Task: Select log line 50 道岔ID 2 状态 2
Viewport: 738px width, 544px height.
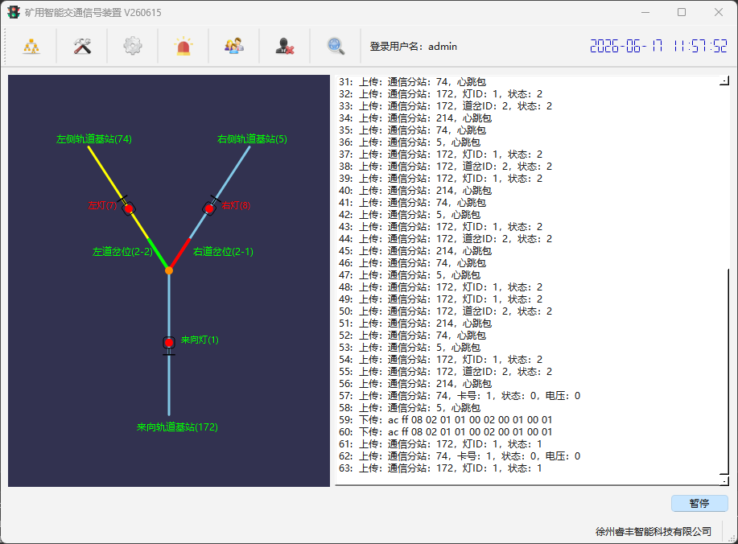Action: pos(445,311)
